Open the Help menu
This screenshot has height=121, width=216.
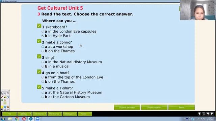tap(9, 114)
